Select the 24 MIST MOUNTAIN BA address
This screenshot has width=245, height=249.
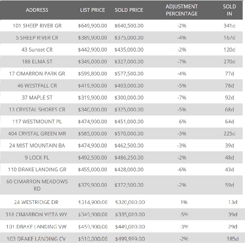click(x=37, y=146)
